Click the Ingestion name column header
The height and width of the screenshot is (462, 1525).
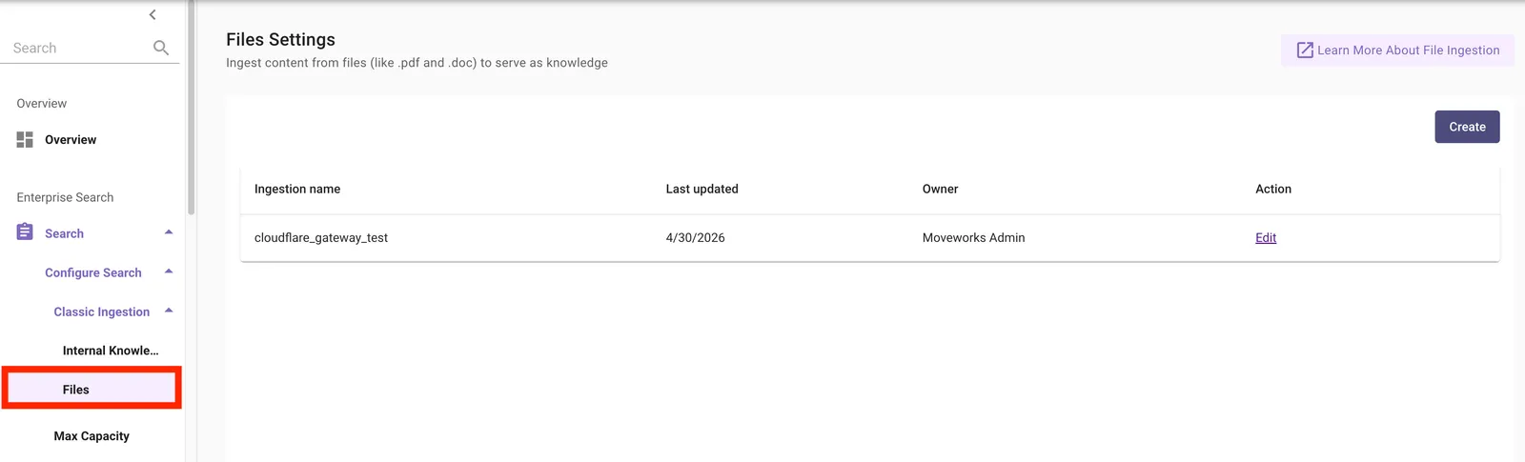297,190
